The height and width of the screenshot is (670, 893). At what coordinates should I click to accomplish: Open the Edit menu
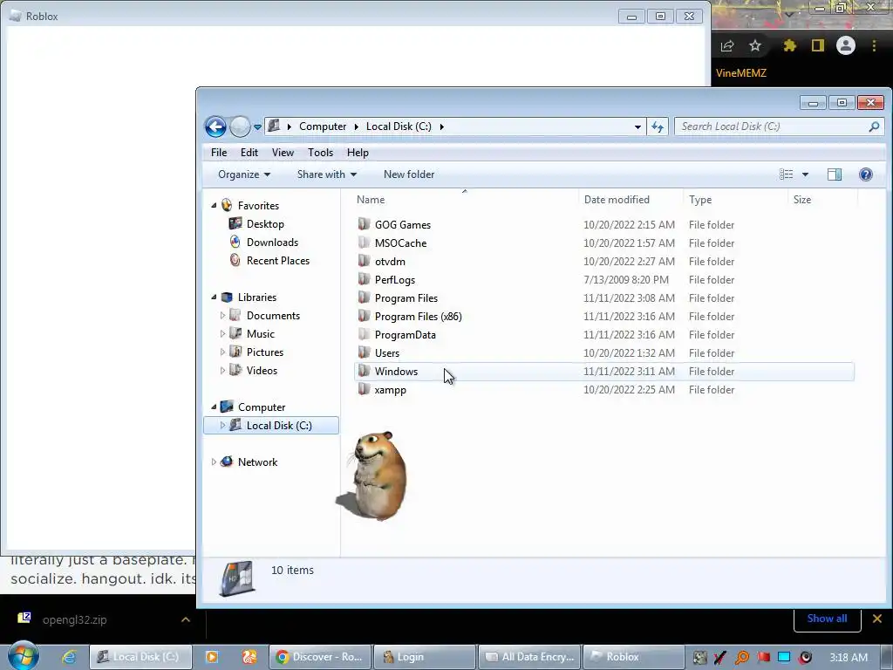(249, 153)
